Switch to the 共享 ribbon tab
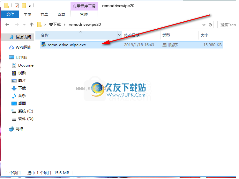The height and width of the screenshot is (179, 239). pyautogui.click(x=44, y=14)
